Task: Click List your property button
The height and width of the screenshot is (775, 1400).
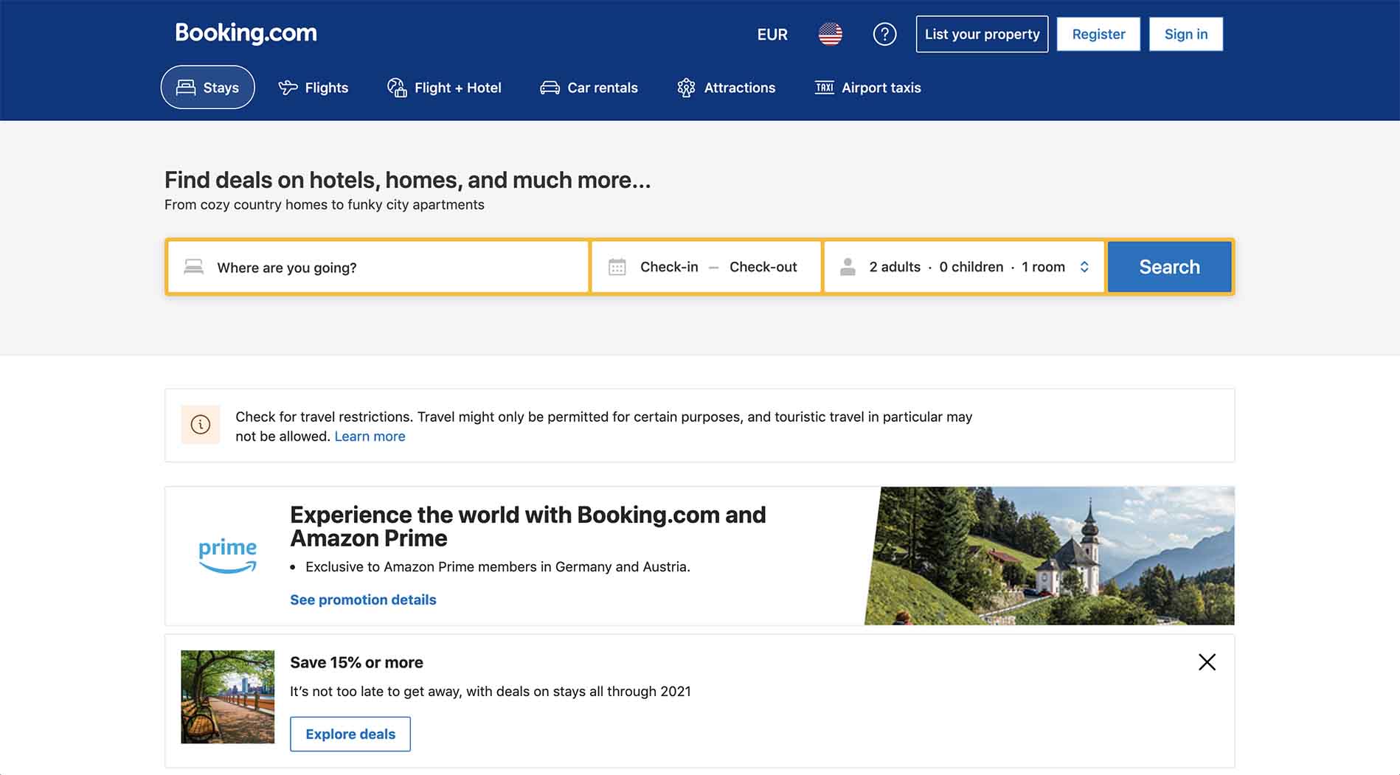Action: (x=982, y=34)
